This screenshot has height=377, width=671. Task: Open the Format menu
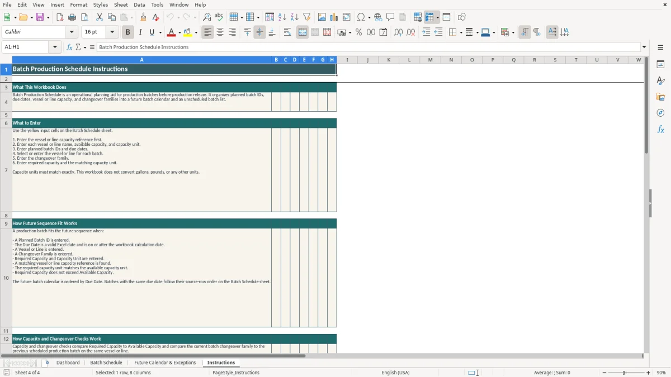[78, 4]
